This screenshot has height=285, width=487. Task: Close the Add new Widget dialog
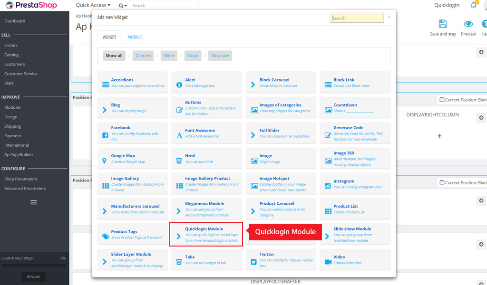pos(389,17)
